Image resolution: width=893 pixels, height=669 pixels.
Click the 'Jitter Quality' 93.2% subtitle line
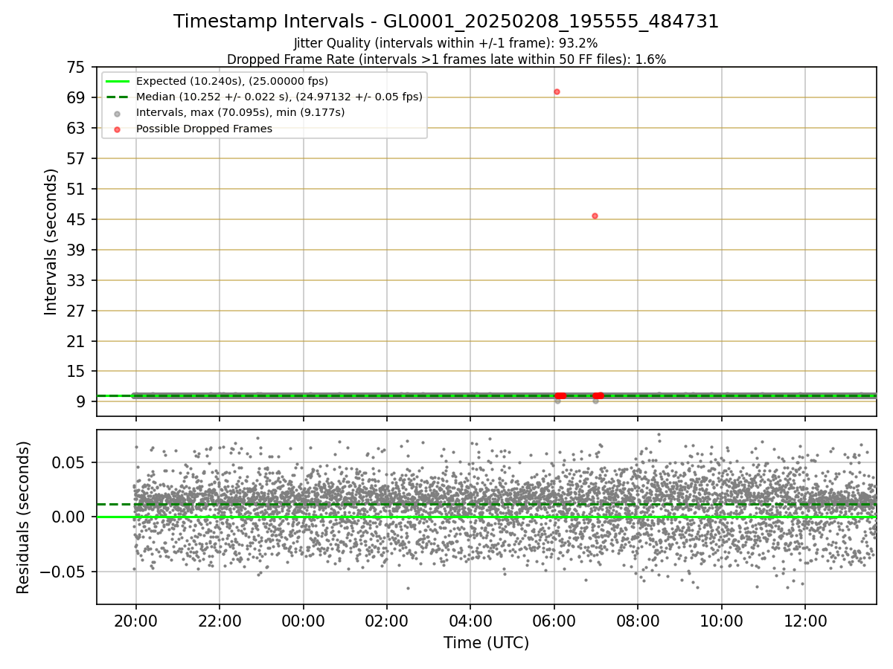tap(446, 44)
